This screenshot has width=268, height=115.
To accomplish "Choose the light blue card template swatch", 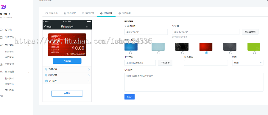I will click(x=158, y=47).
